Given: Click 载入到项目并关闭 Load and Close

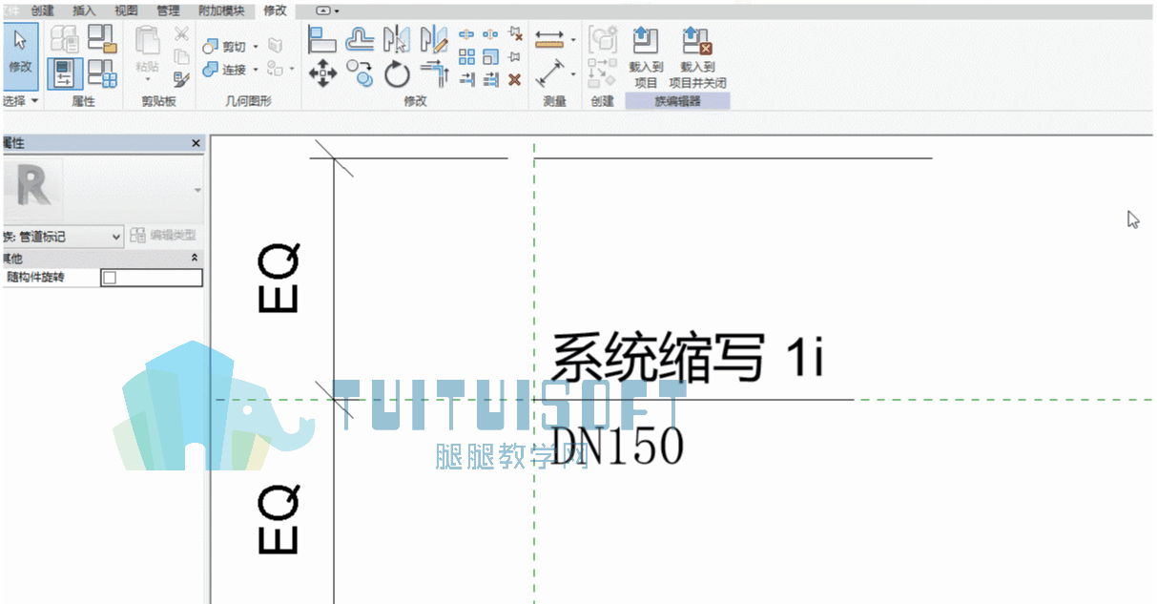Looking at the screenshot, I should 697,56.
